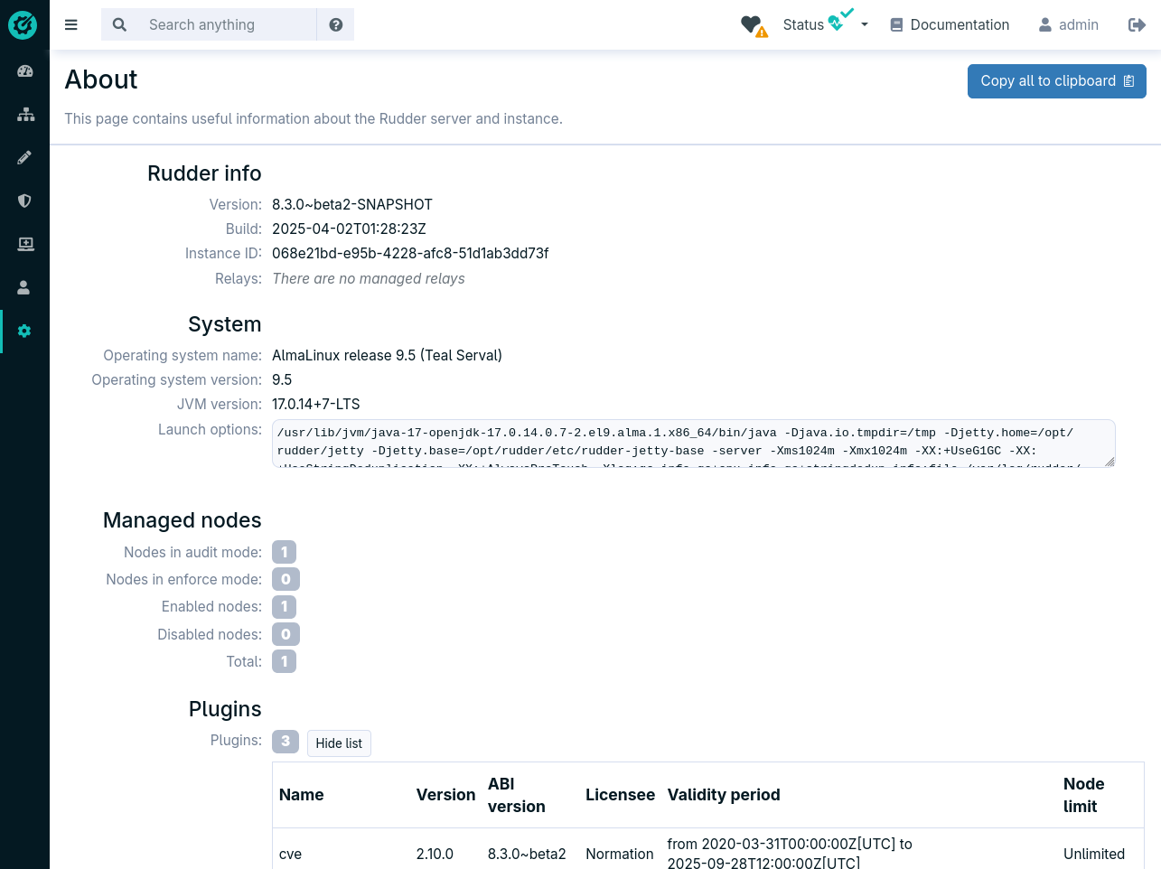Click the search magnifier icon
The width and height of the screenshot is (1161, 869).
click(x=119, y=25)
